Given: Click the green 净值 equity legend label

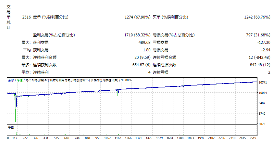Looking at the screenshot, I should click(x=20, y=80).
